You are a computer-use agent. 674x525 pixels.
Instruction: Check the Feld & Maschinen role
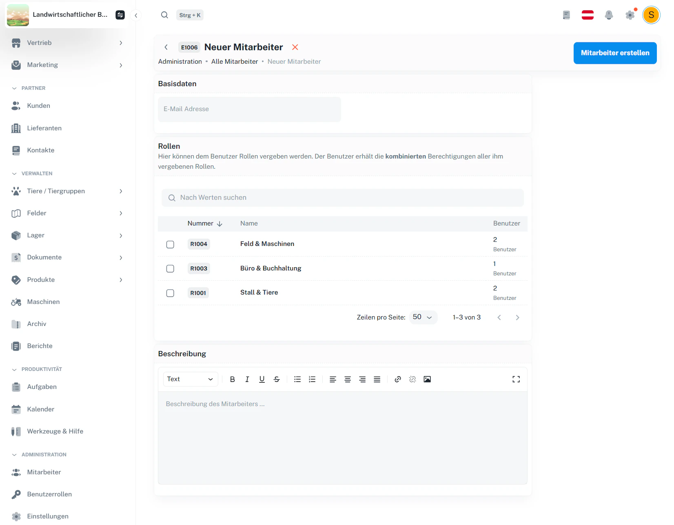(x=170, y=244)
